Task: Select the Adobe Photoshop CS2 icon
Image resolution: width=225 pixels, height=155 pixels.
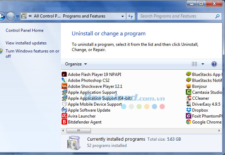Action: (x=64, y=80)
